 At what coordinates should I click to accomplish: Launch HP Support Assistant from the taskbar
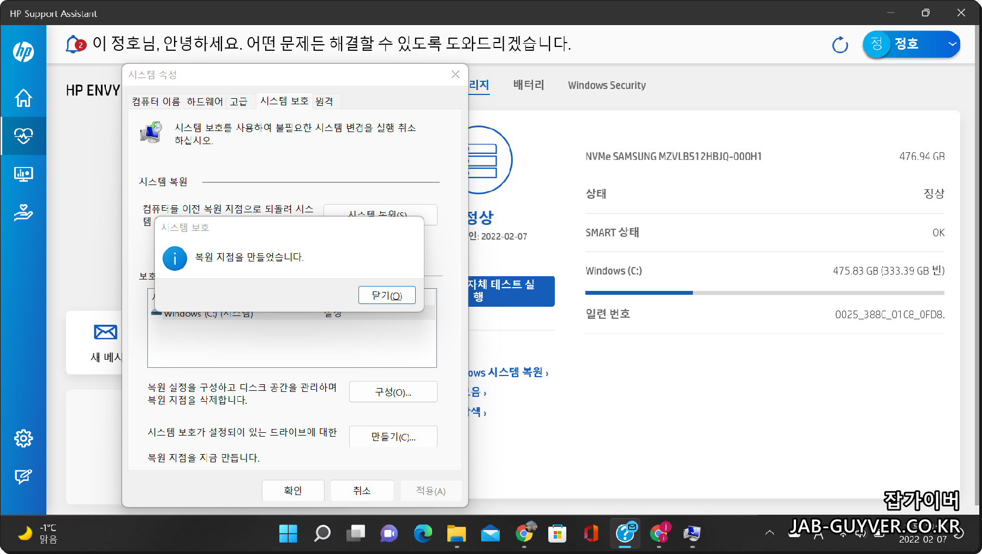625,533
